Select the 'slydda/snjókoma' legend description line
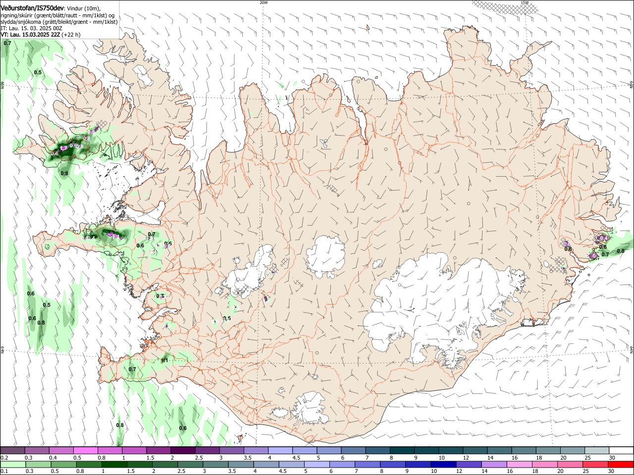The height and width of the screenshot is (475, 634). coord(59,22)
